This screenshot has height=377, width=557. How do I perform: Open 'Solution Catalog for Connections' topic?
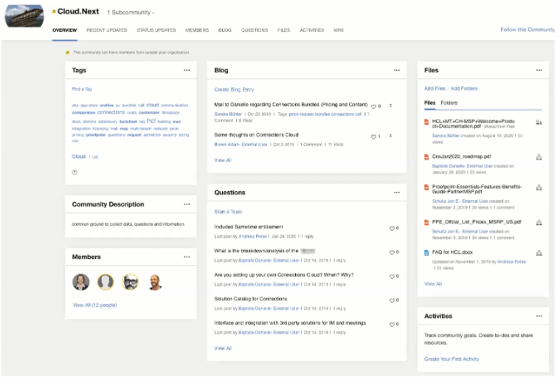(x=250, y=299)
